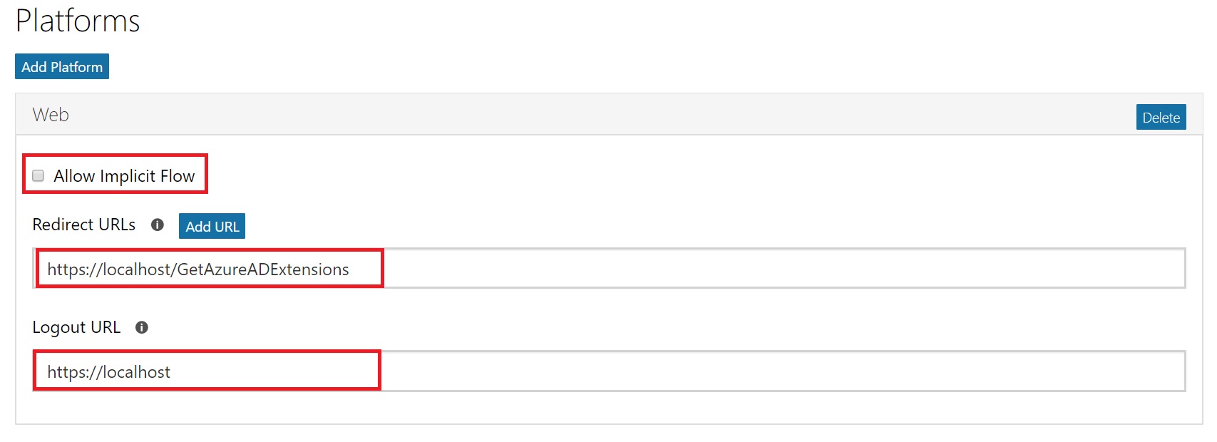Click the Add Platform button

[x=62, y=66]
